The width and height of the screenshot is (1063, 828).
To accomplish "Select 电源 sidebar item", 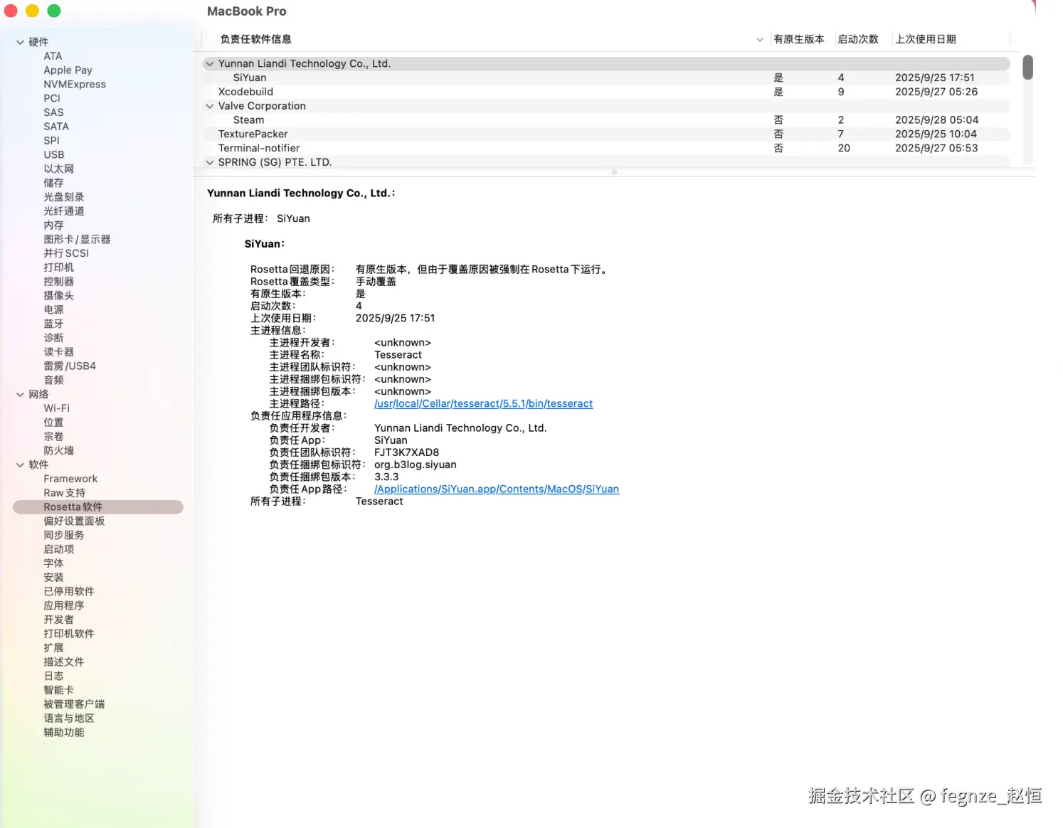I will pos(53,309).
